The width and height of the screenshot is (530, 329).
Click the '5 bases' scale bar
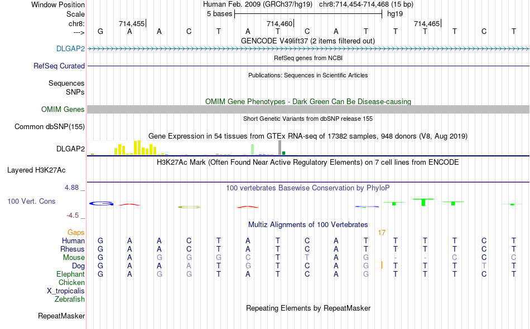coord(308,14)
